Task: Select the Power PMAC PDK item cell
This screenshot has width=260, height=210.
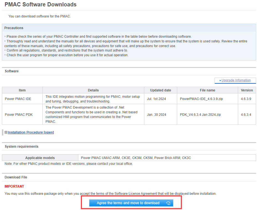Action: click(22, 114)
